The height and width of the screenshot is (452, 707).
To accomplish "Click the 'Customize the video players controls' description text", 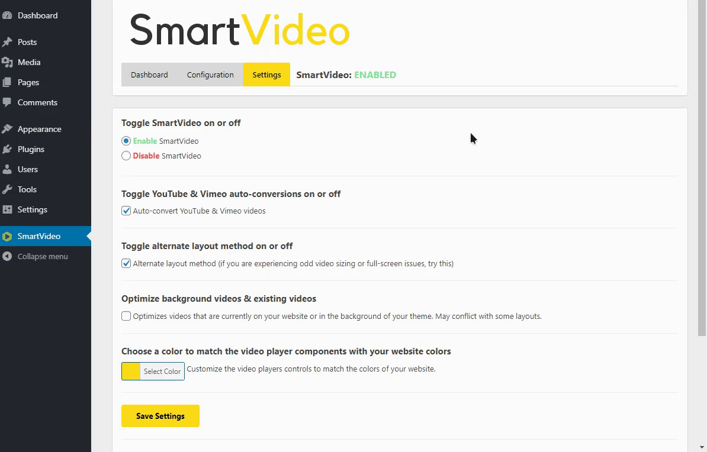I will pyautogui.click(x=311, y=369).
